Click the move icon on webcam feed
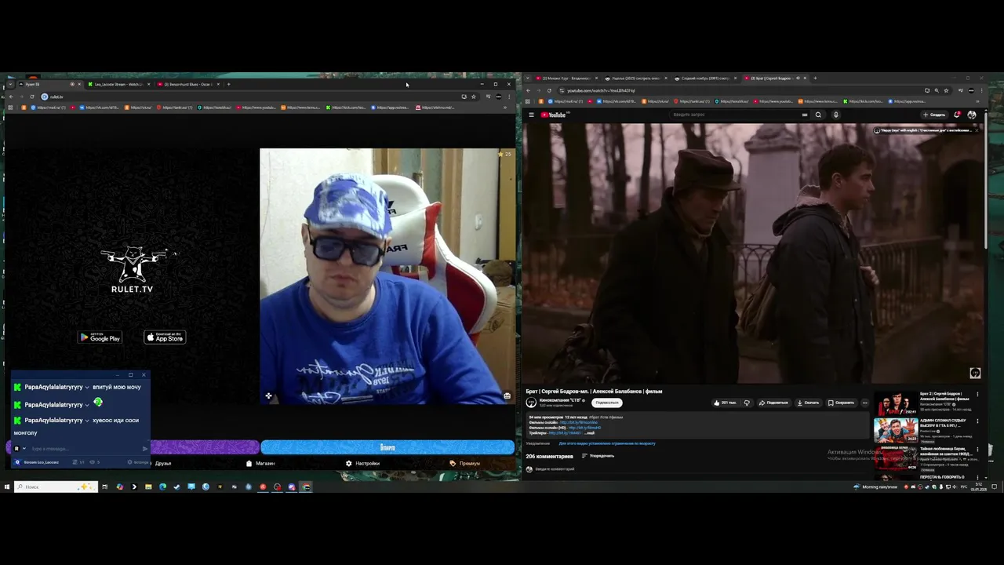This screenshot has height=565, width=1004. click(268, 396)
